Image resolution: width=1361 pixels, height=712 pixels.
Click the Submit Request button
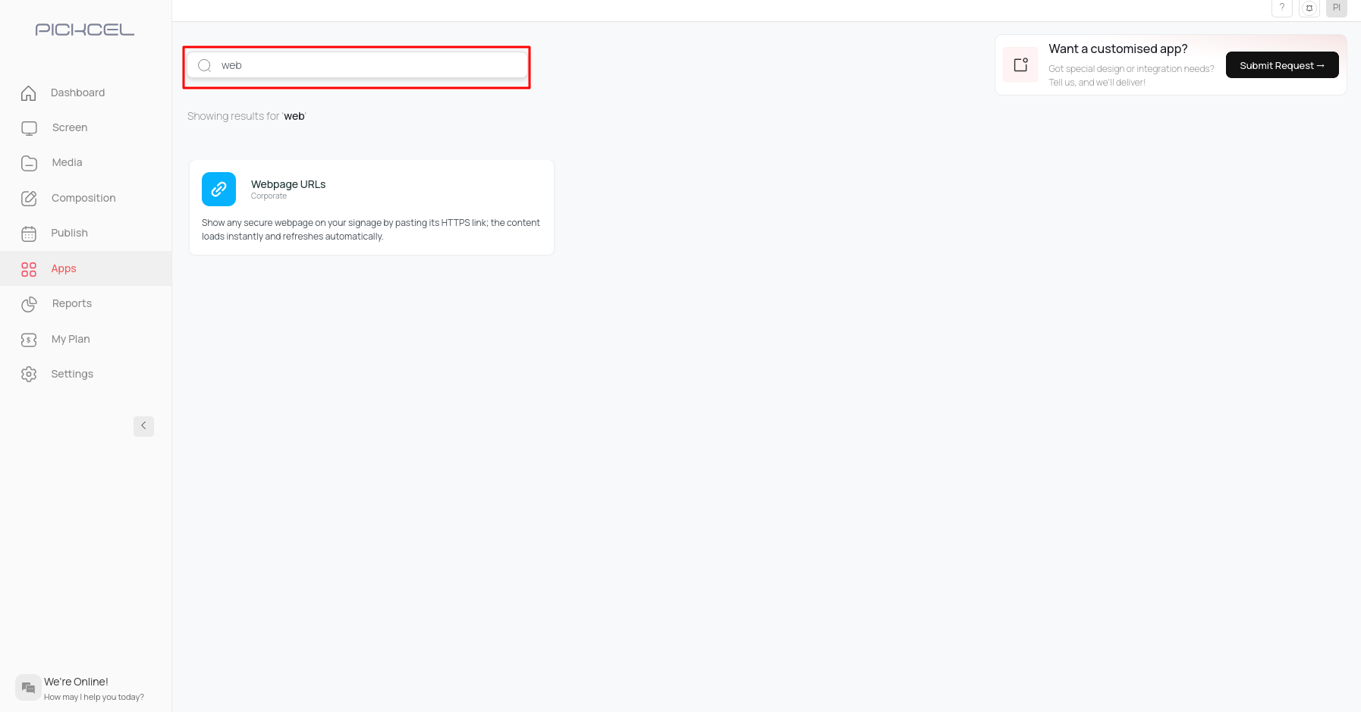(1282, 65)
